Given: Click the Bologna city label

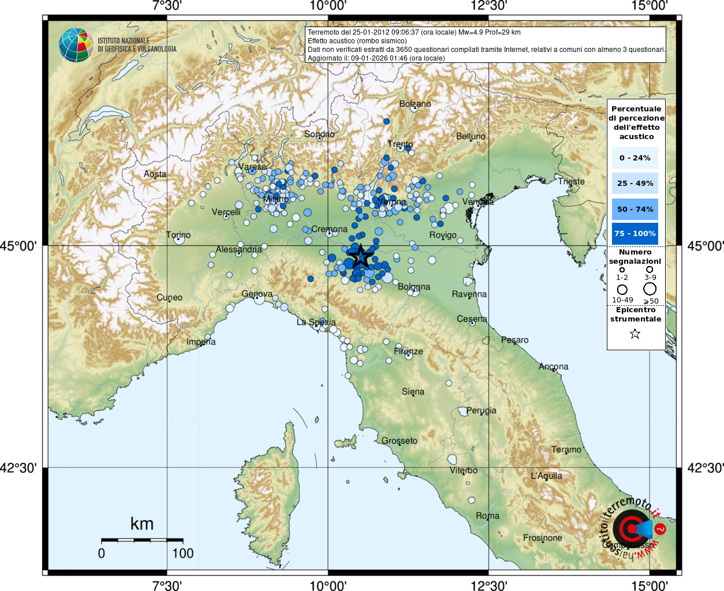Looking at the screenshot, I should click(x=414, y=287).
